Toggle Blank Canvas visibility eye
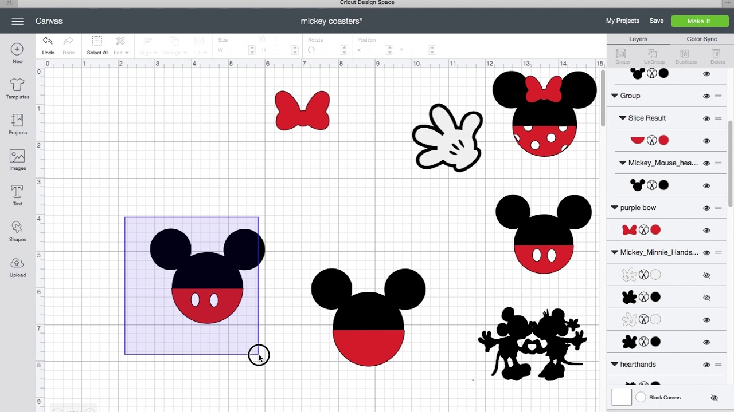This screenshot has width=734, height=412. (x=714, y=398)
